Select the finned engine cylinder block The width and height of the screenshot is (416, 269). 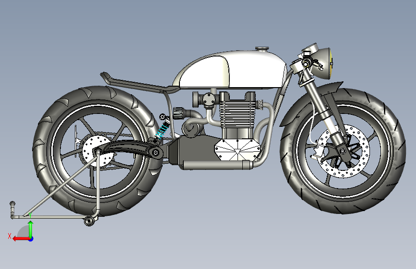tap(237, 113)
